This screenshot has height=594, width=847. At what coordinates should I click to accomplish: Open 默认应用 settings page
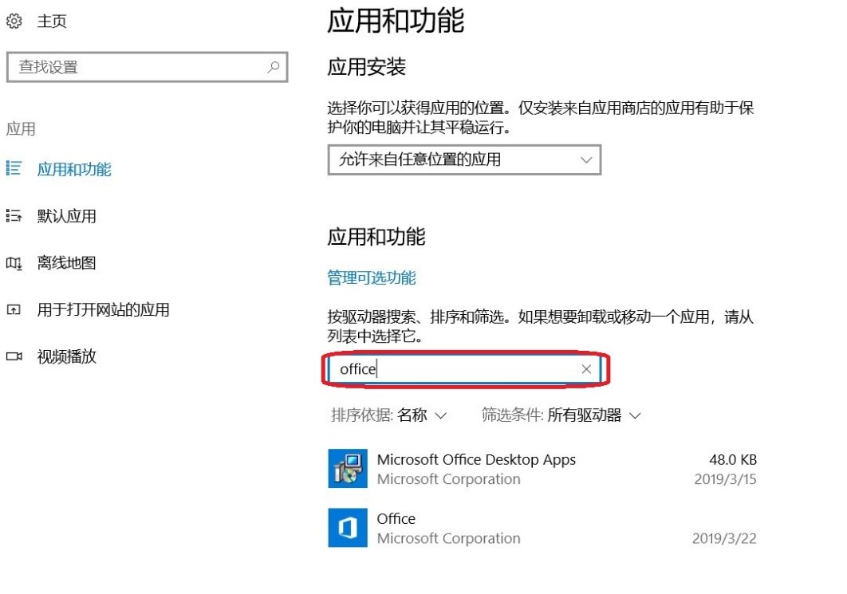pos(66,216)
